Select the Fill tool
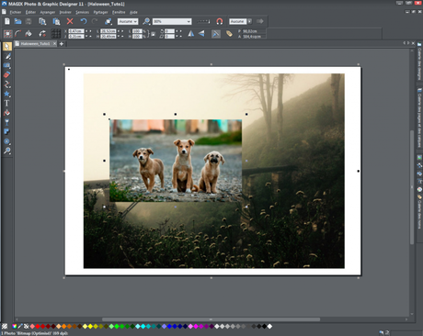 (x=7, y=113)
